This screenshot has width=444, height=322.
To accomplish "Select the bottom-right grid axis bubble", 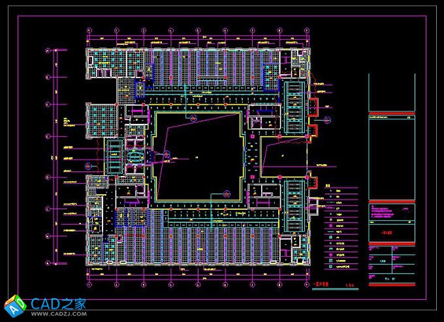I will pyautogui.click(x=306, y=285).
